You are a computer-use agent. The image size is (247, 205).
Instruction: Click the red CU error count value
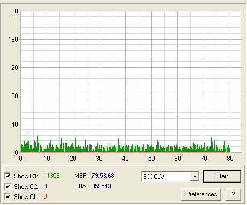[45, 196]
